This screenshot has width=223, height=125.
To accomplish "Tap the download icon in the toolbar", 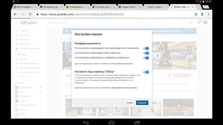I will tap(202, 14).
